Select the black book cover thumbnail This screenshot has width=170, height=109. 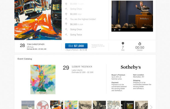point(127,105)
